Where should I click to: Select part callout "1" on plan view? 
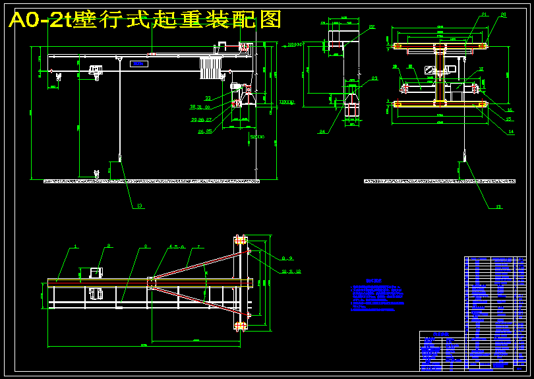[x=76, y=247]
